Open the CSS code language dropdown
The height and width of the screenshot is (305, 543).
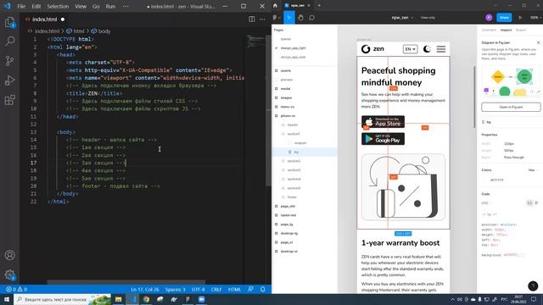click(x=486, y=203)
